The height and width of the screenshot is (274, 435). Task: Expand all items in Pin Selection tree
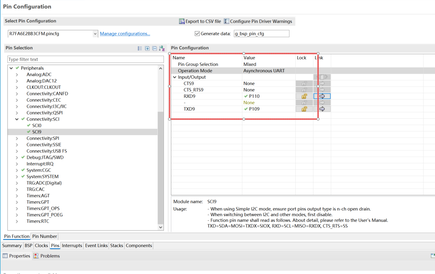[147, 48]
